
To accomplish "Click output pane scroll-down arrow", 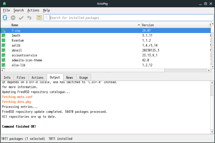I will tap(212, 132).
